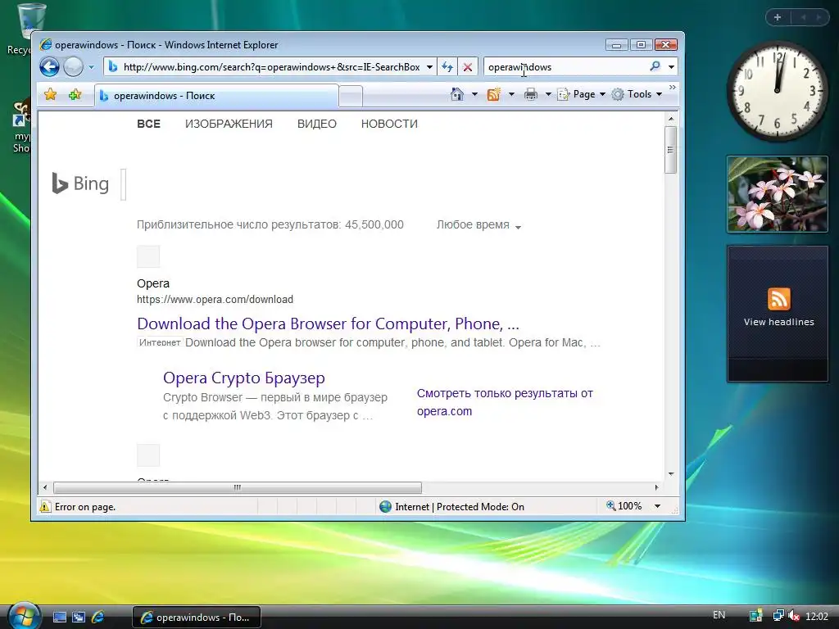Click Show Desktop quick launch icon
The width and height of the screenshot is (839, 629).
tap(60, 618)
